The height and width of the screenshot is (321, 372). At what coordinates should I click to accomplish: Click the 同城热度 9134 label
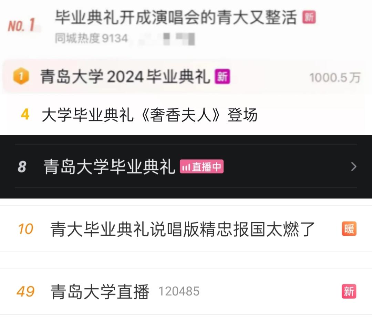click(x=91, y=39)
